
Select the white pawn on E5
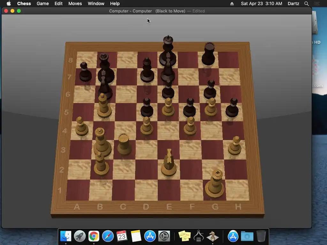click(168, 107)
